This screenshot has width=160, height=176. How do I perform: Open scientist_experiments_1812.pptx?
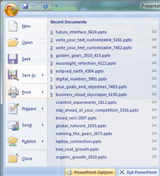86,103
